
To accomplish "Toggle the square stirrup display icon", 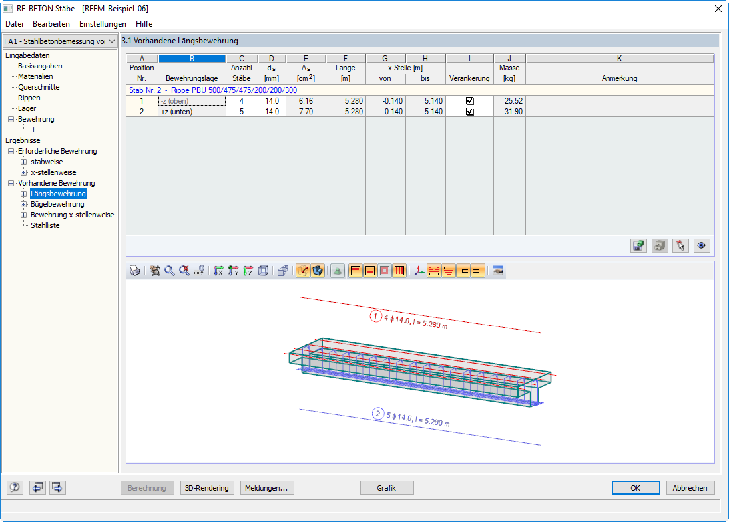I will pos(385,271).
